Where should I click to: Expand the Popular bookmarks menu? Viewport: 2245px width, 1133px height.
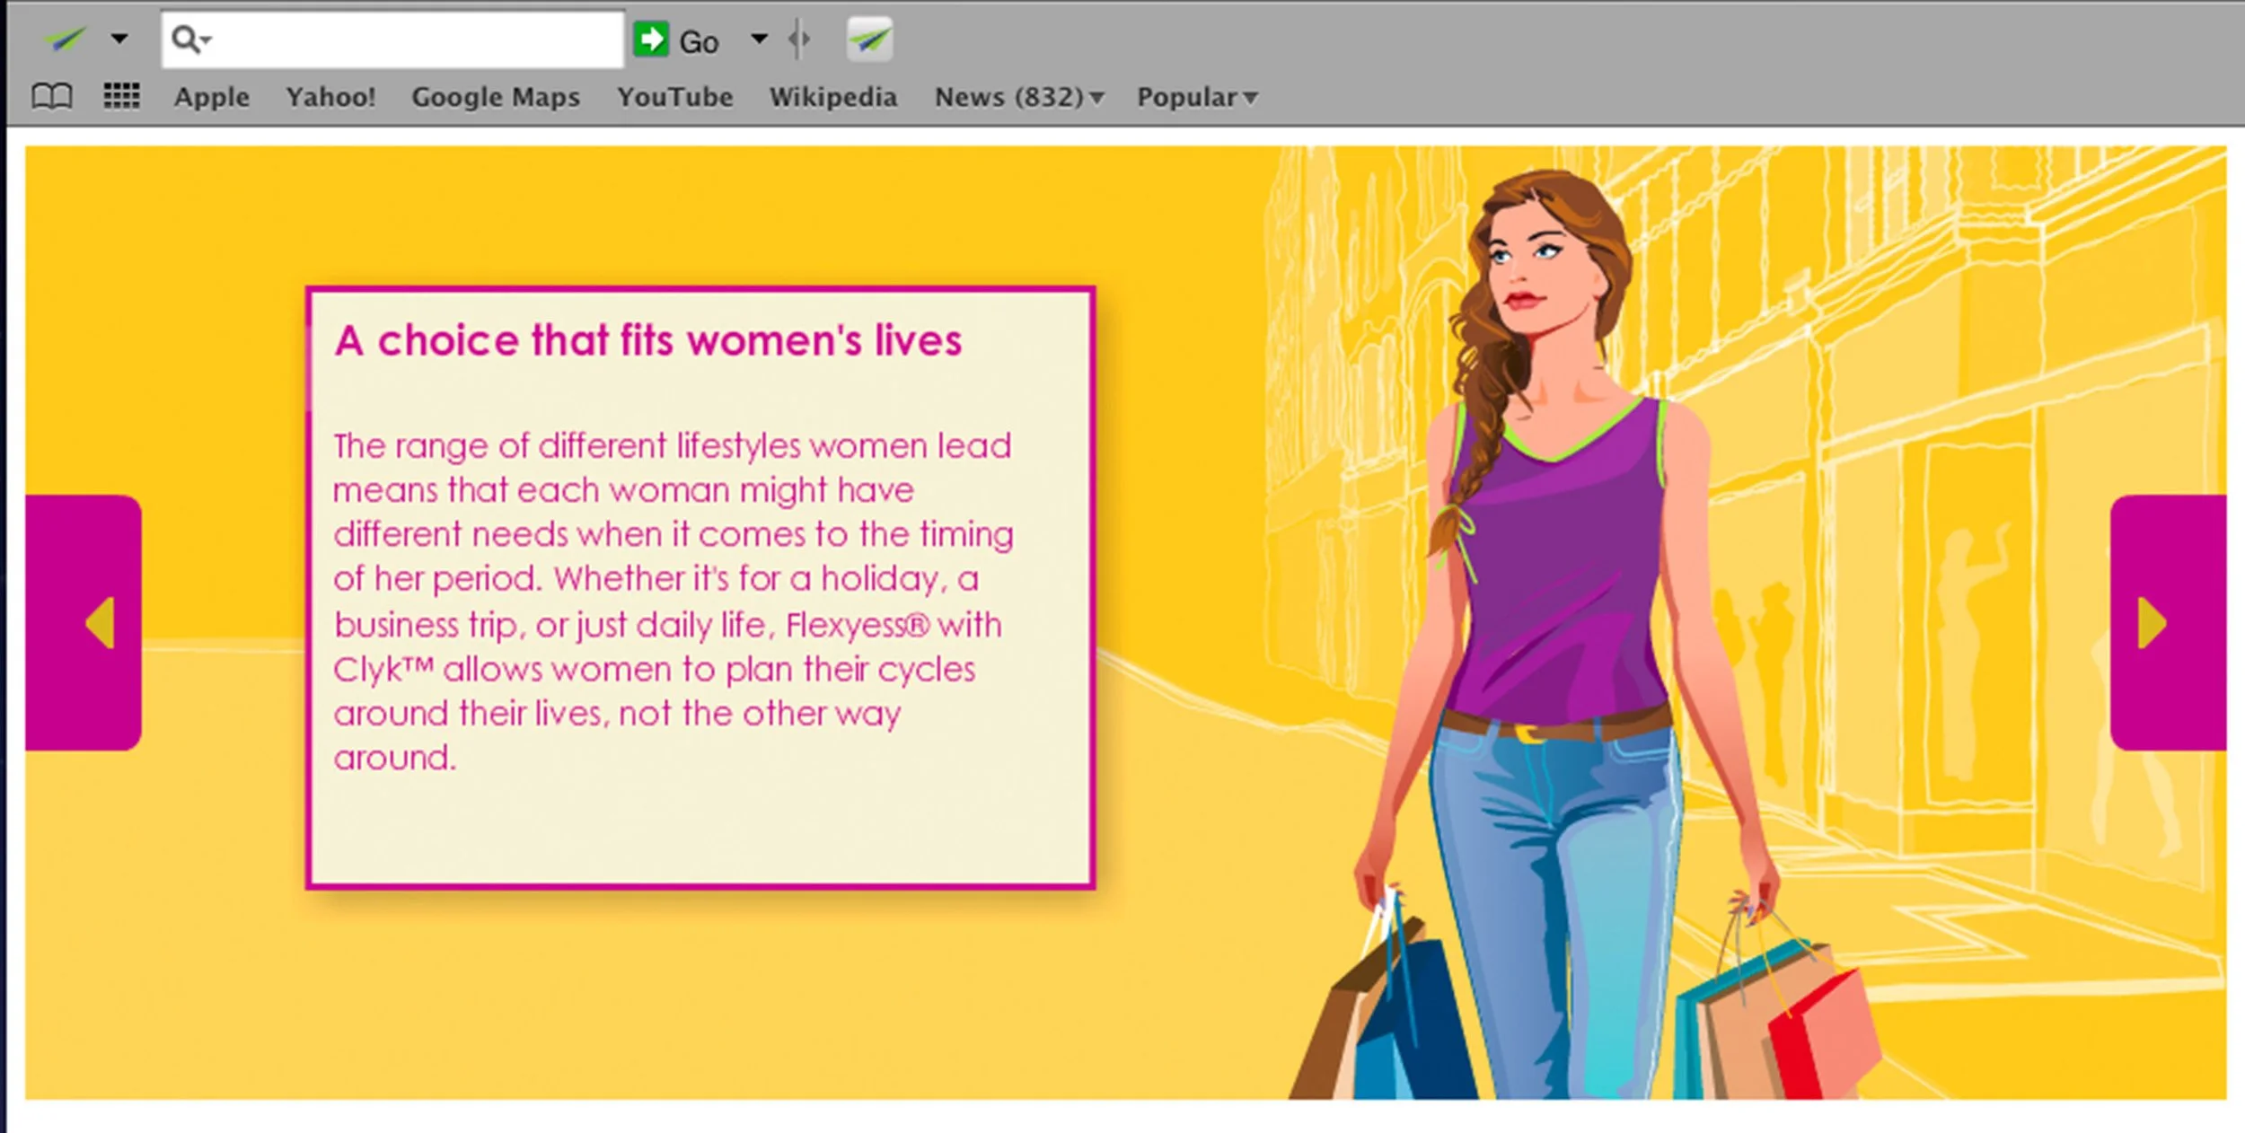point(1196,97)
